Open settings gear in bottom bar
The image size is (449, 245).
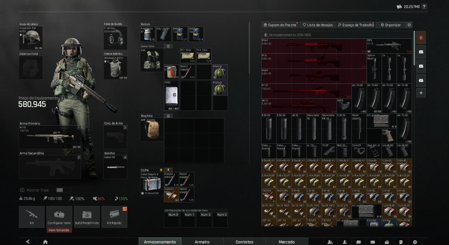coord(415,242)
